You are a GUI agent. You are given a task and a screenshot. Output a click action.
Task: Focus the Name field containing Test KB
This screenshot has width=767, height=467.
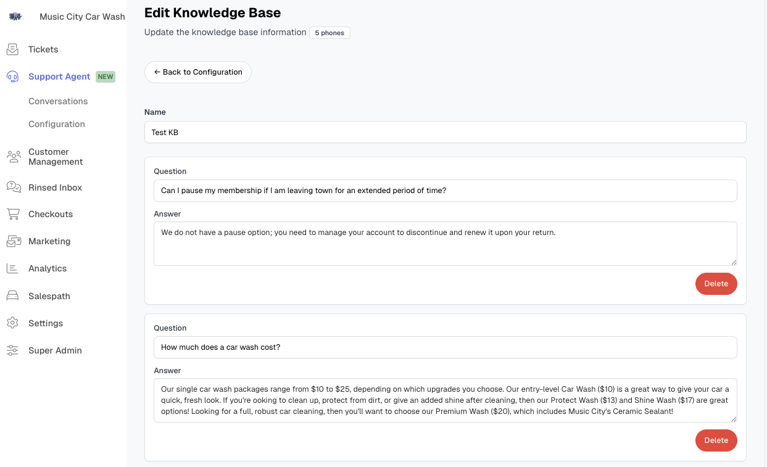pos(446,132)
